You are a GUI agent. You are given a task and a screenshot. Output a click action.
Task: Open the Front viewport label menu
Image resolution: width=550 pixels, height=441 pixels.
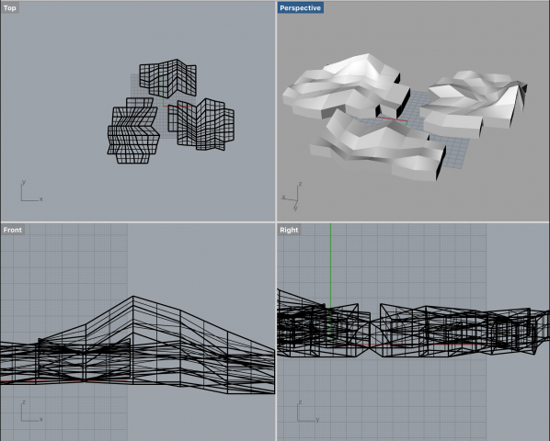[13, 230]
